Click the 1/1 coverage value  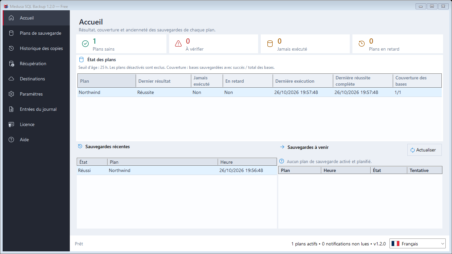[x=398, y=92]
